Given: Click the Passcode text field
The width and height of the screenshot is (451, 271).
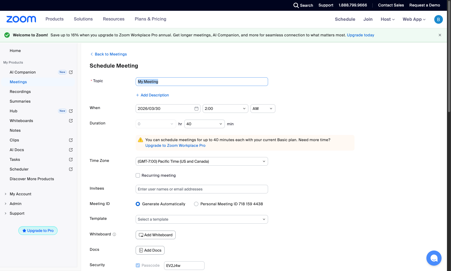Looking at the screenshot, I should tap(184, 266).
